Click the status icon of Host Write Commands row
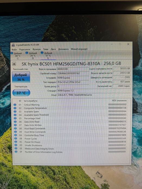The image size is (142, 189). (x=16, y=132)
